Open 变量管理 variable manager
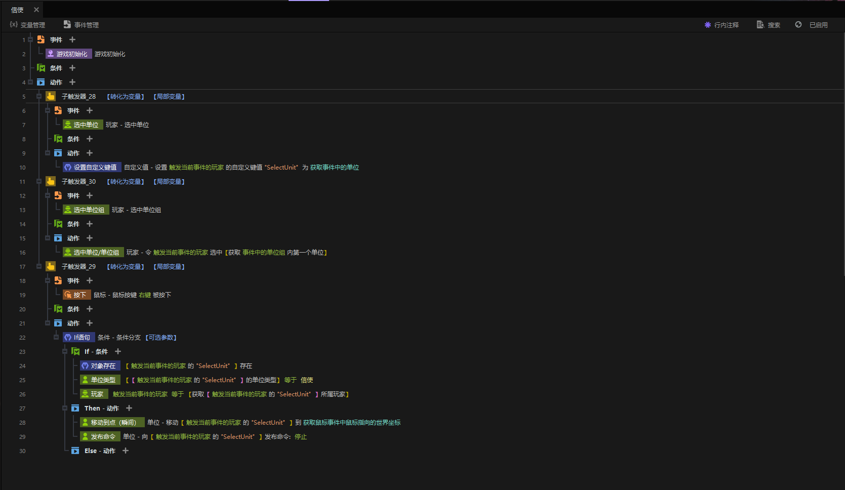This screenshot has height=490, width=845. 27,25
